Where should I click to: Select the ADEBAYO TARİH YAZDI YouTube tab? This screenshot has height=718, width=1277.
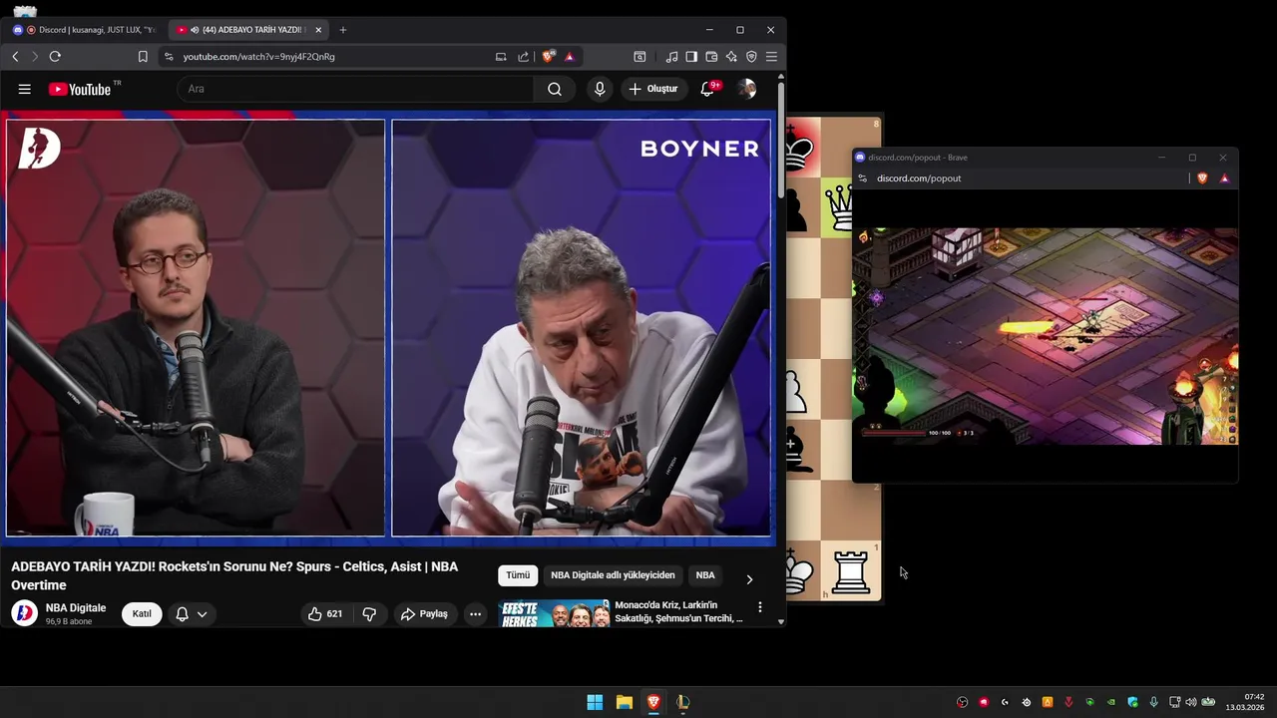pos(249,30)
